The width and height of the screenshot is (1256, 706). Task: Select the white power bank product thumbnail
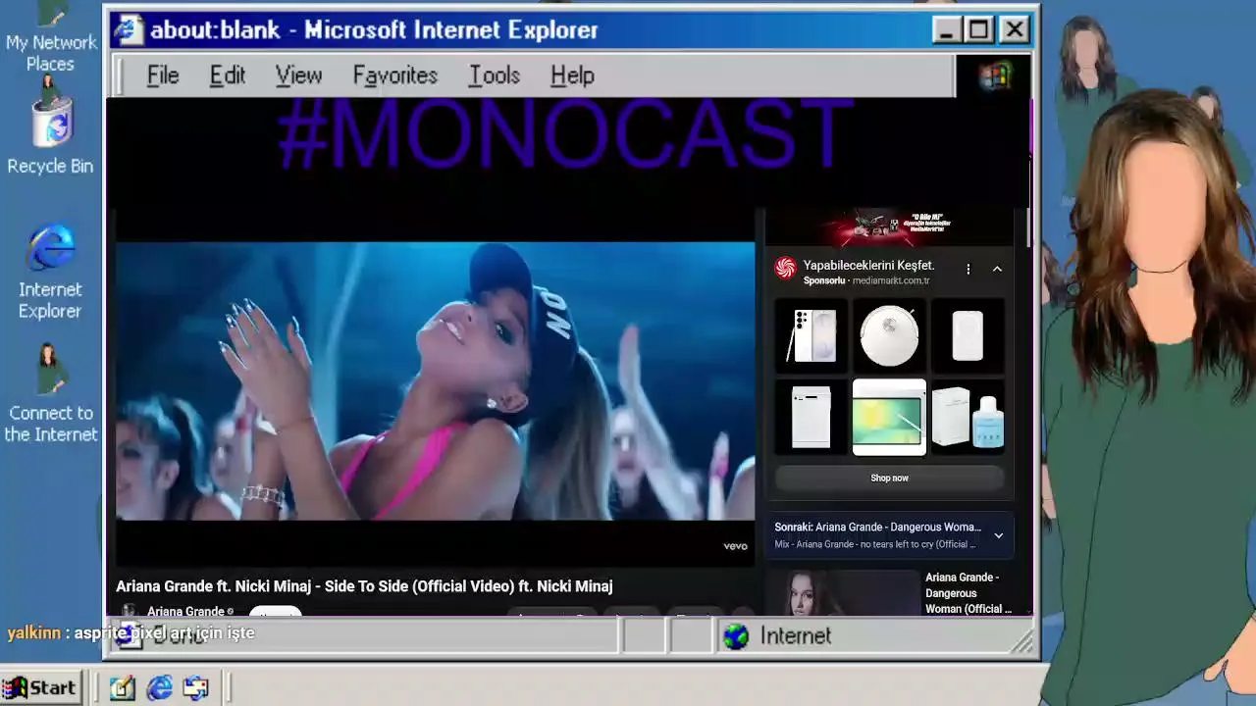968,335
